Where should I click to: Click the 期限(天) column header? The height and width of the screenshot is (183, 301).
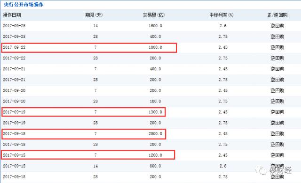click(x=94, y=15)
